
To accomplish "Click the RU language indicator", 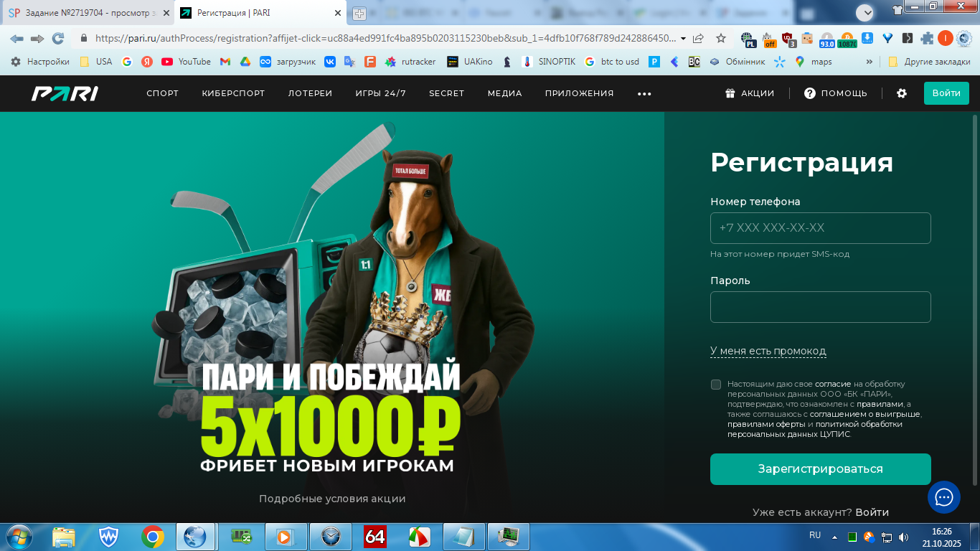I will [x=815, y=535].
